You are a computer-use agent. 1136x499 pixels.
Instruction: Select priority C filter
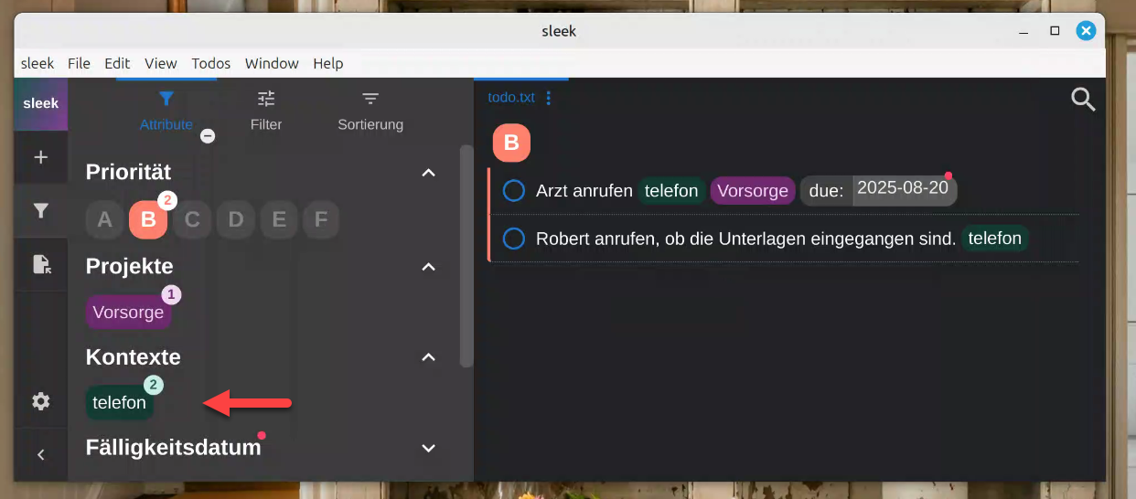coord(192,219)
